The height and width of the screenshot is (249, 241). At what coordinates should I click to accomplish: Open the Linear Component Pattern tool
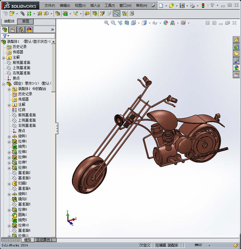29,13
